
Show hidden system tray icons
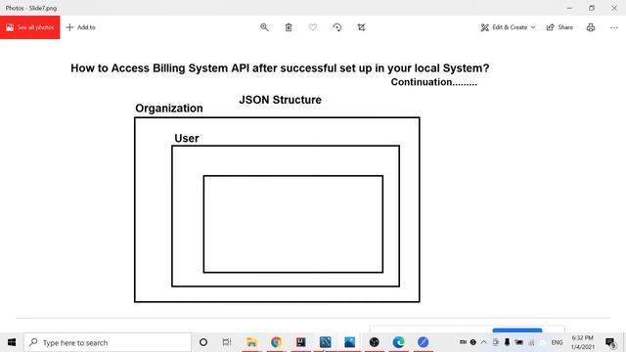[x=484, y=342]
